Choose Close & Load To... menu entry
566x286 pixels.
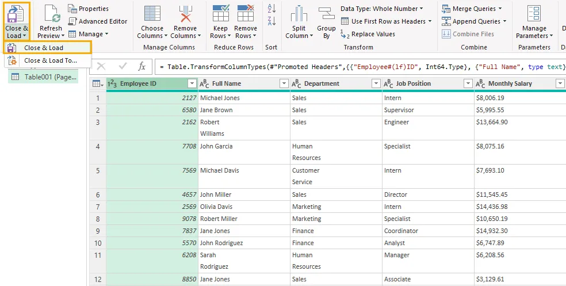pyautogui.click(x=48, y=60)
